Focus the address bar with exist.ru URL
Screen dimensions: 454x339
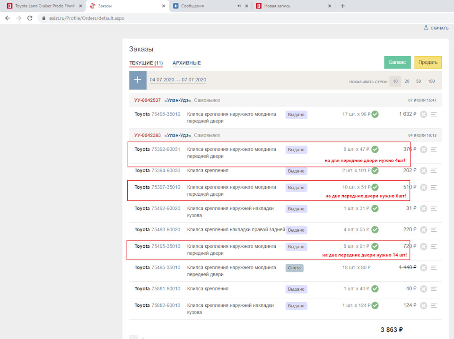[x=87, y=18]
